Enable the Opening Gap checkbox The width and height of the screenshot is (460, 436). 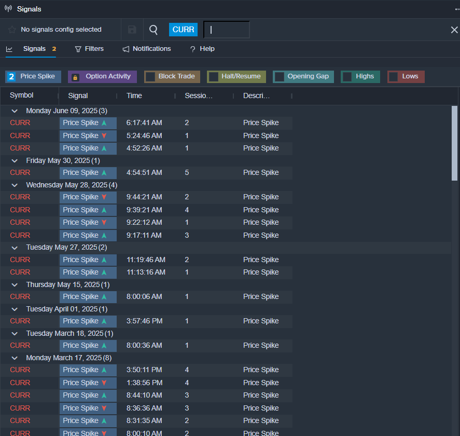point(280,77)
